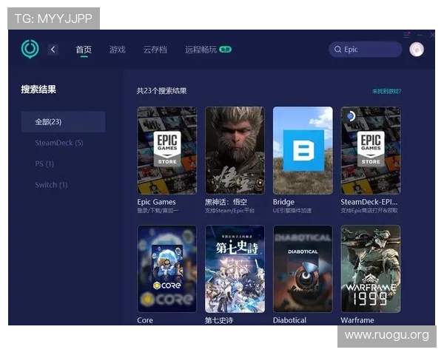Open the SteamDeck-EPIC store tile
The height and width of the screenshot is (355, 444).
(371, 150)
